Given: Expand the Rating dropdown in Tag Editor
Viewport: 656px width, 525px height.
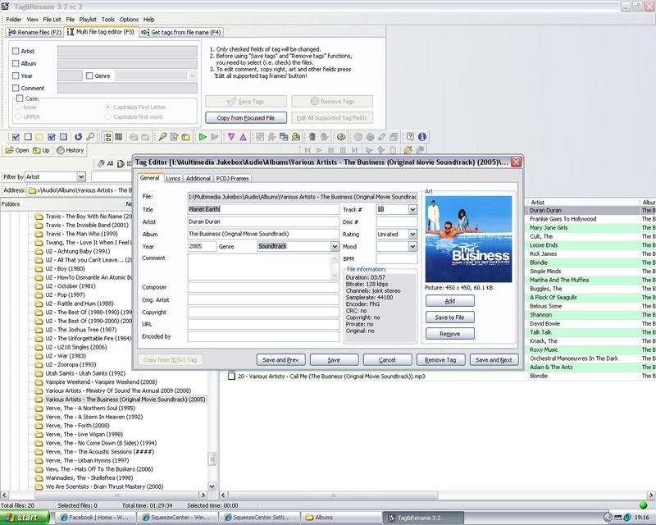Looking at the screenshot, I should point(412,234).
